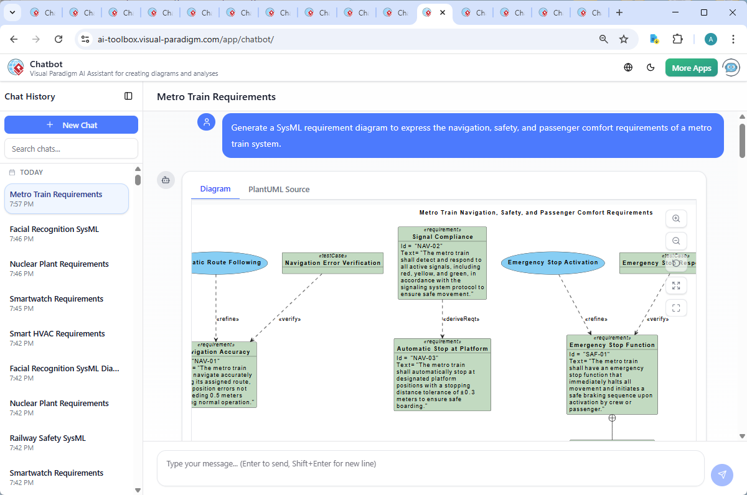
Task: Reset the diagram view
Action: (676, 263)
